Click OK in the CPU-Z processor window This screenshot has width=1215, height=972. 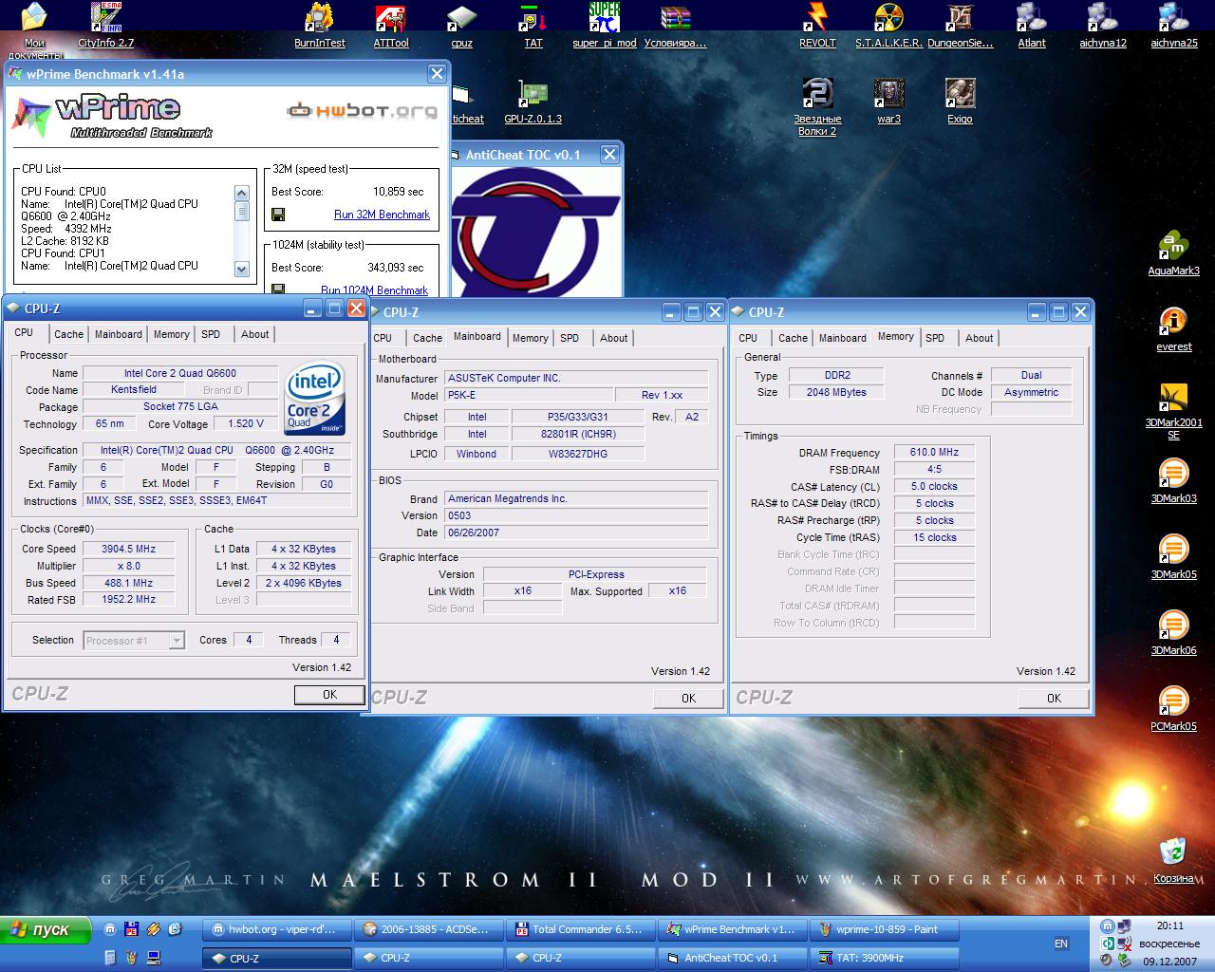[329, 695]
